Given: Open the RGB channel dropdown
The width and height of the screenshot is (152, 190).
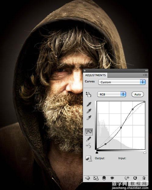Looking at the screenshot, I should pyautogui.click(x=112, y=94).
